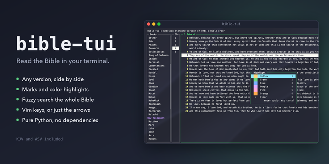
Task: Open the book Daniel
Action: pos(153,72)
